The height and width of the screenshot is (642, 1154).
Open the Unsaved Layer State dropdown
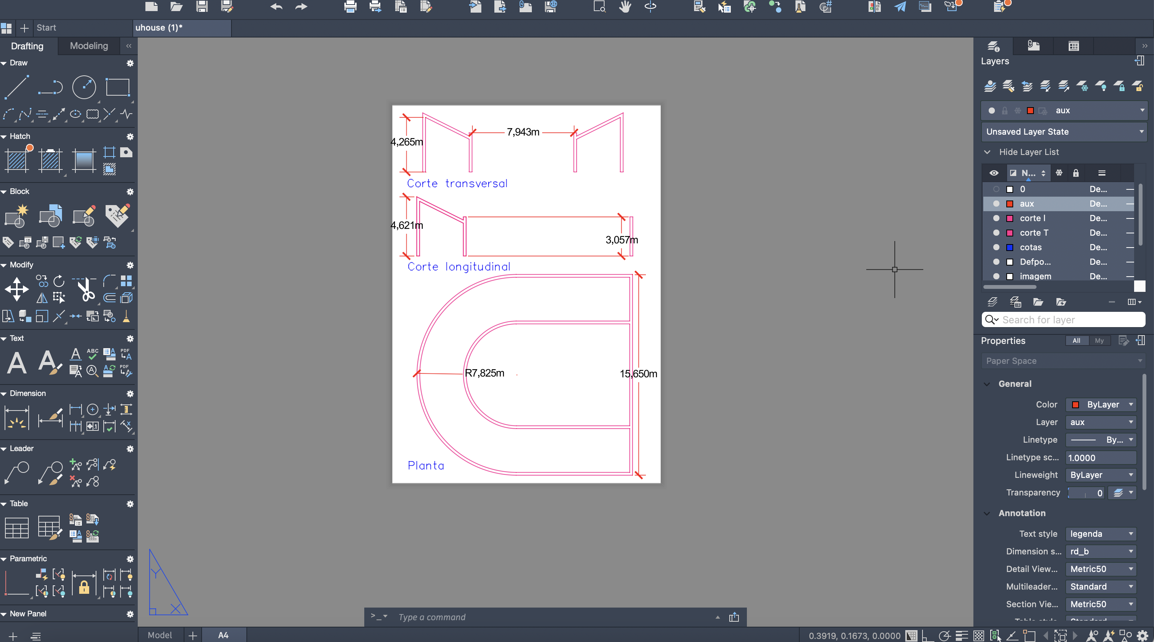(x=1063, y=132)
